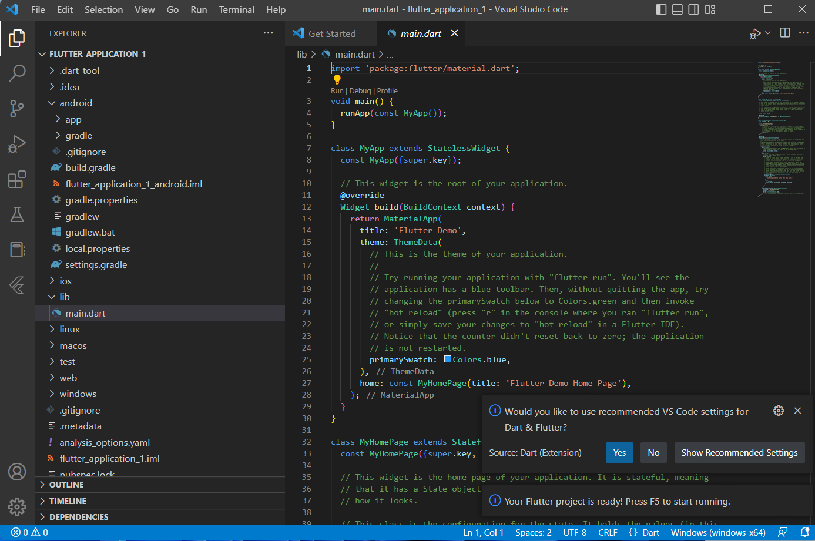The width and height of the screenshot is (815, 541).
Task: Click the errors and warnings status indicator
Action: pyautogui.click(x=29, y=532)
